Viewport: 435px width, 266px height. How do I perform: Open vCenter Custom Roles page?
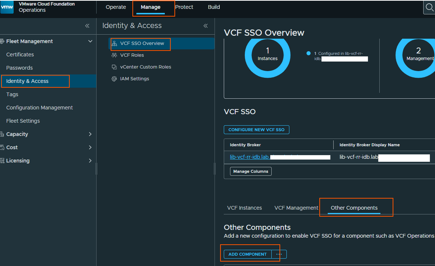point(146,67)
